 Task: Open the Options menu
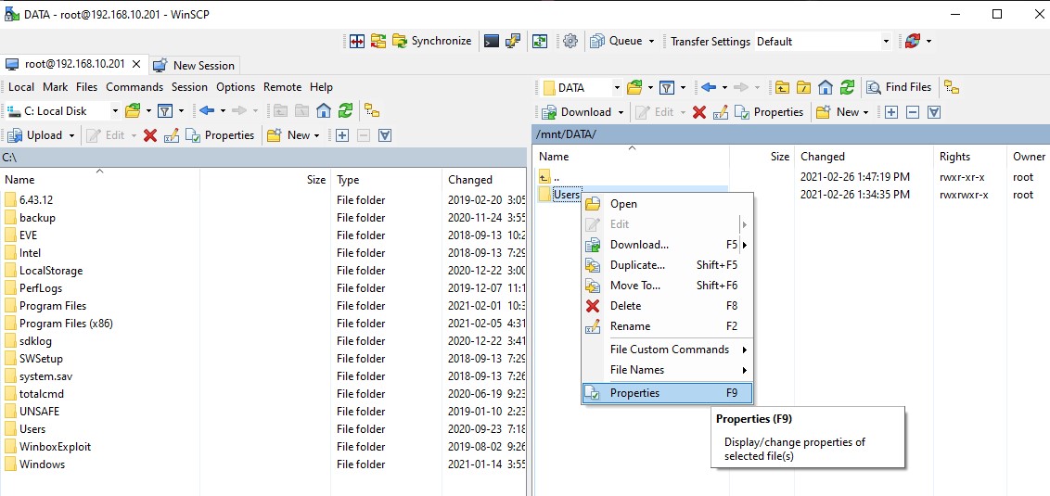(236, 87)
